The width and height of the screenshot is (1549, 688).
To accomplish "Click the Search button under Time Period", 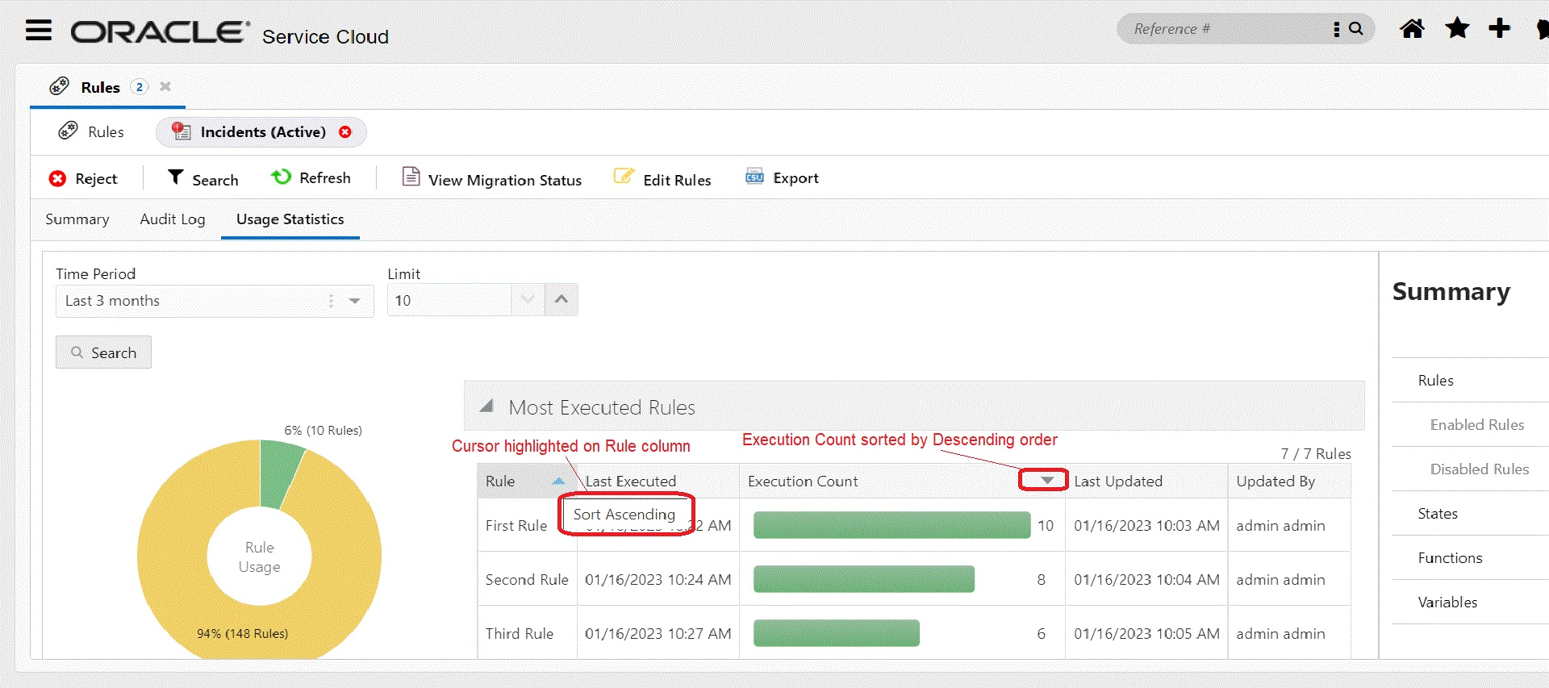I will pyautogui.click(x=103, y=352).
